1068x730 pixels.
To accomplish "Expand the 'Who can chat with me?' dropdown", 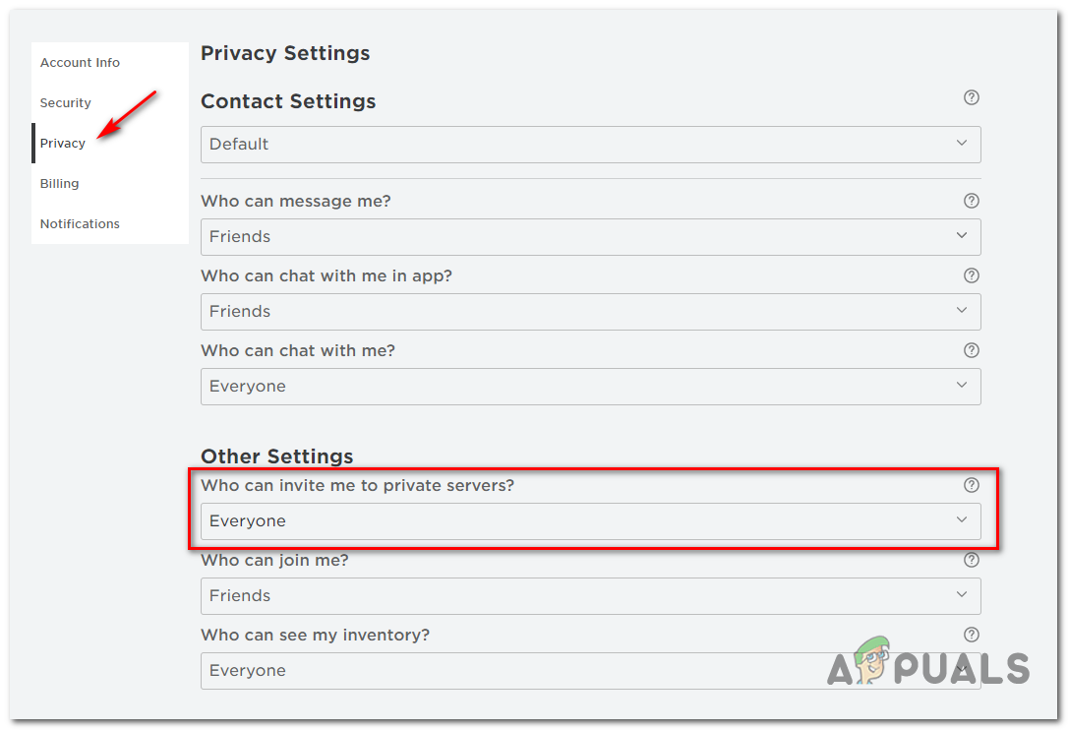I will point(590,387).
